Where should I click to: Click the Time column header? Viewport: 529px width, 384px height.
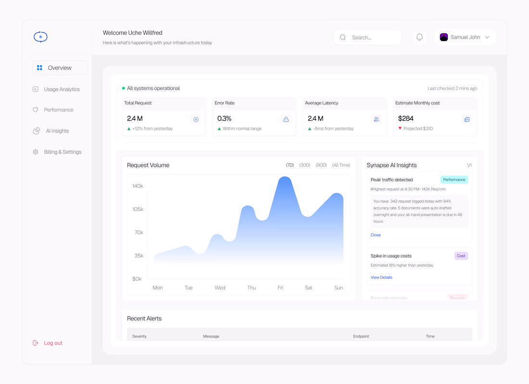pos(430,336)
